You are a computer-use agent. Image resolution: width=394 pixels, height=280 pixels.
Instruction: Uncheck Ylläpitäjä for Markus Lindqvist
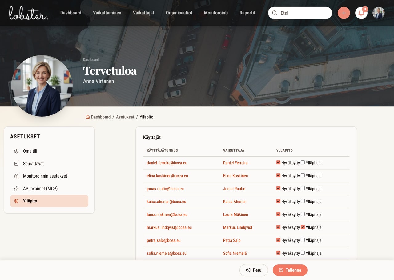(x=303, y=227)
